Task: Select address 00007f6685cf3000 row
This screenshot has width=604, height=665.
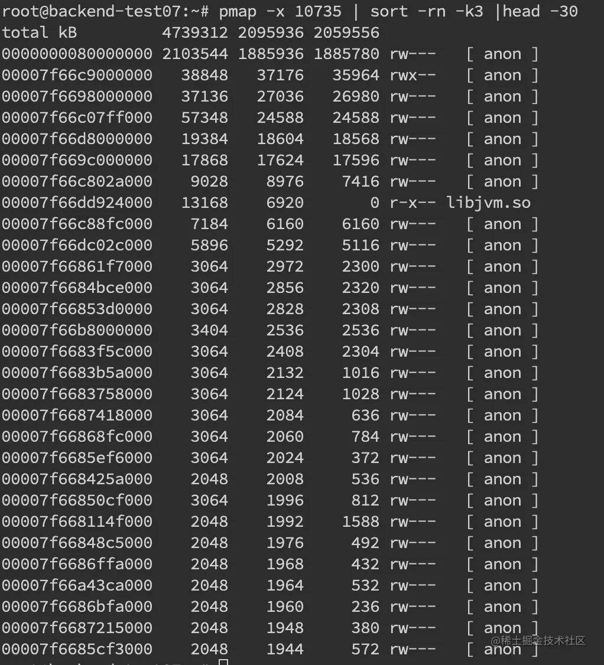Action: tap(270, 649)
